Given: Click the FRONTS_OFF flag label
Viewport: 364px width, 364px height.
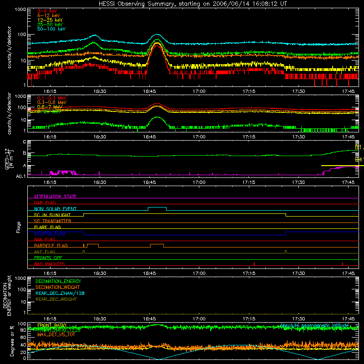Looking at the screenshot, I should point(48,258).
